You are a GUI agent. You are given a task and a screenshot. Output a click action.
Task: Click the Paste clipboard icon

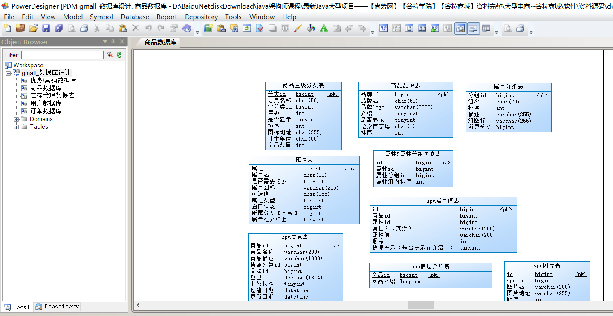[122, 28]
